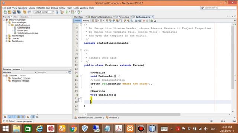Click the History view button

86,21
